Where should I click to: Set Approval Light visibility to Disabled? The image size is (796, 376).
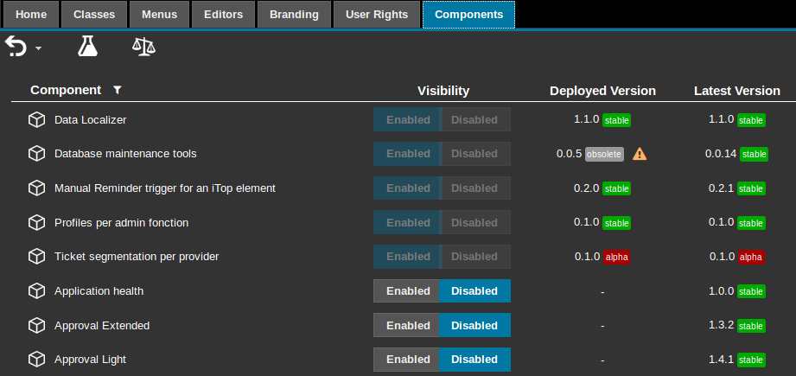[474, 360]
